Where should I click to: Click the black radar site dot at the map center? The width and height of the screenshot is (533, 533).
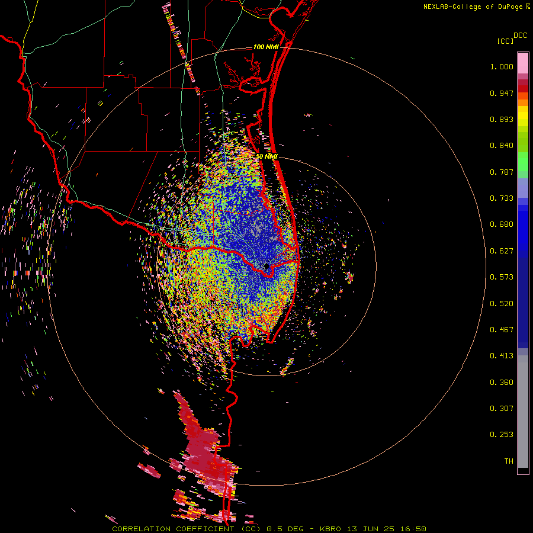267,266
